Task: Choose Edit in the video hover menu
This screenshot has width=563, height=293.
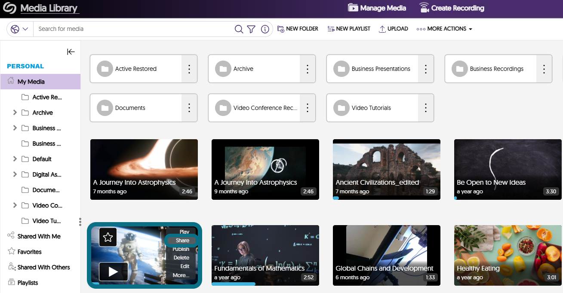Action: 185,266
